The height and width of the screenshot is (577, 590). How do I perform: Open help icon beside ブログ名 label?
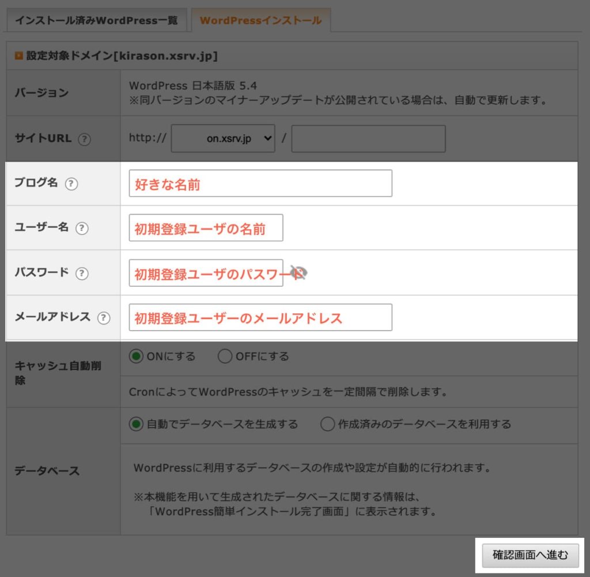(x=71, y=184)
